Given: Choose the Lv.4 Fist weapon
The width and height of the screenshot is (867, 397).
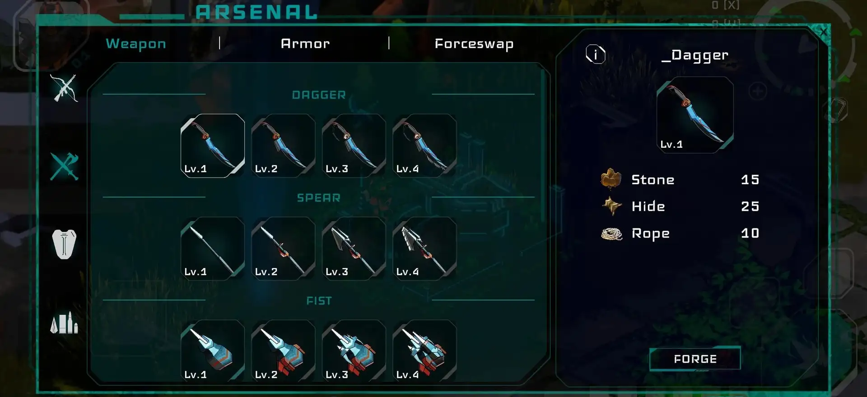Looking at the screenshot, I should tap(424, 351).
